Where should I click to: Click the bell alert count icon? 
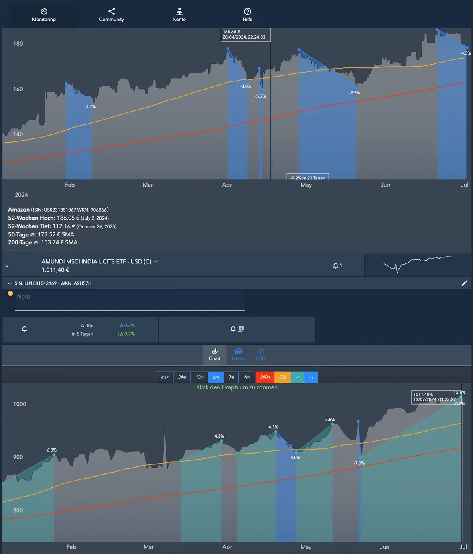[337, 265]
